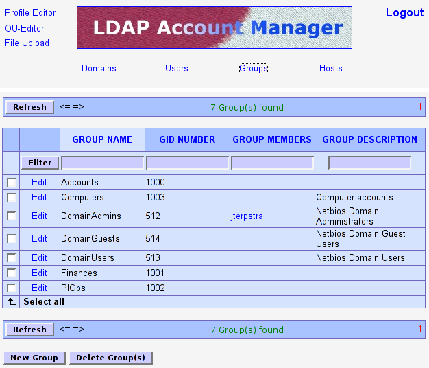Image resolution: width=429 pixels, height=368 pixels.
Task: Click the Delete Group(s) button
Action: [x=110, y=358]
